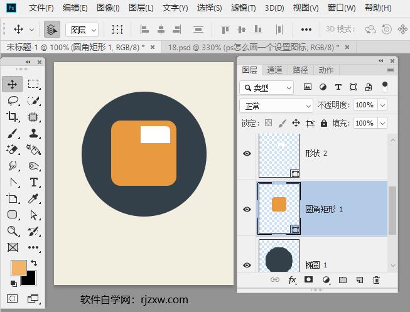Select the Rounded Rectangle shape tool

pos(13,215)
